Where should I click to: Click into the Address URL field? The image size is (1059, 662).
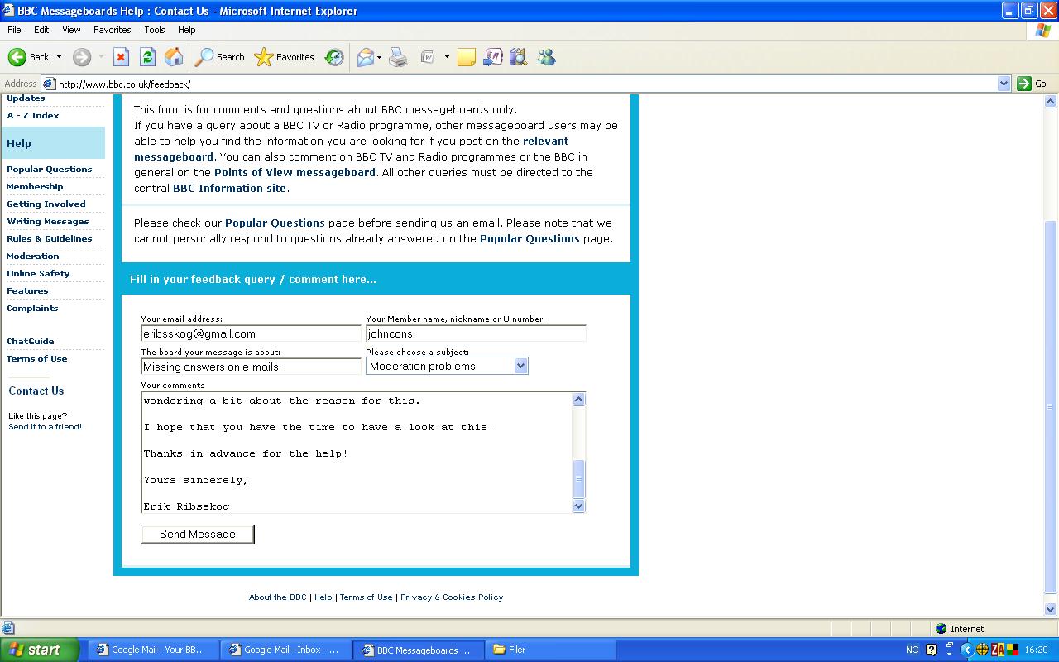(x=525, y=84)
